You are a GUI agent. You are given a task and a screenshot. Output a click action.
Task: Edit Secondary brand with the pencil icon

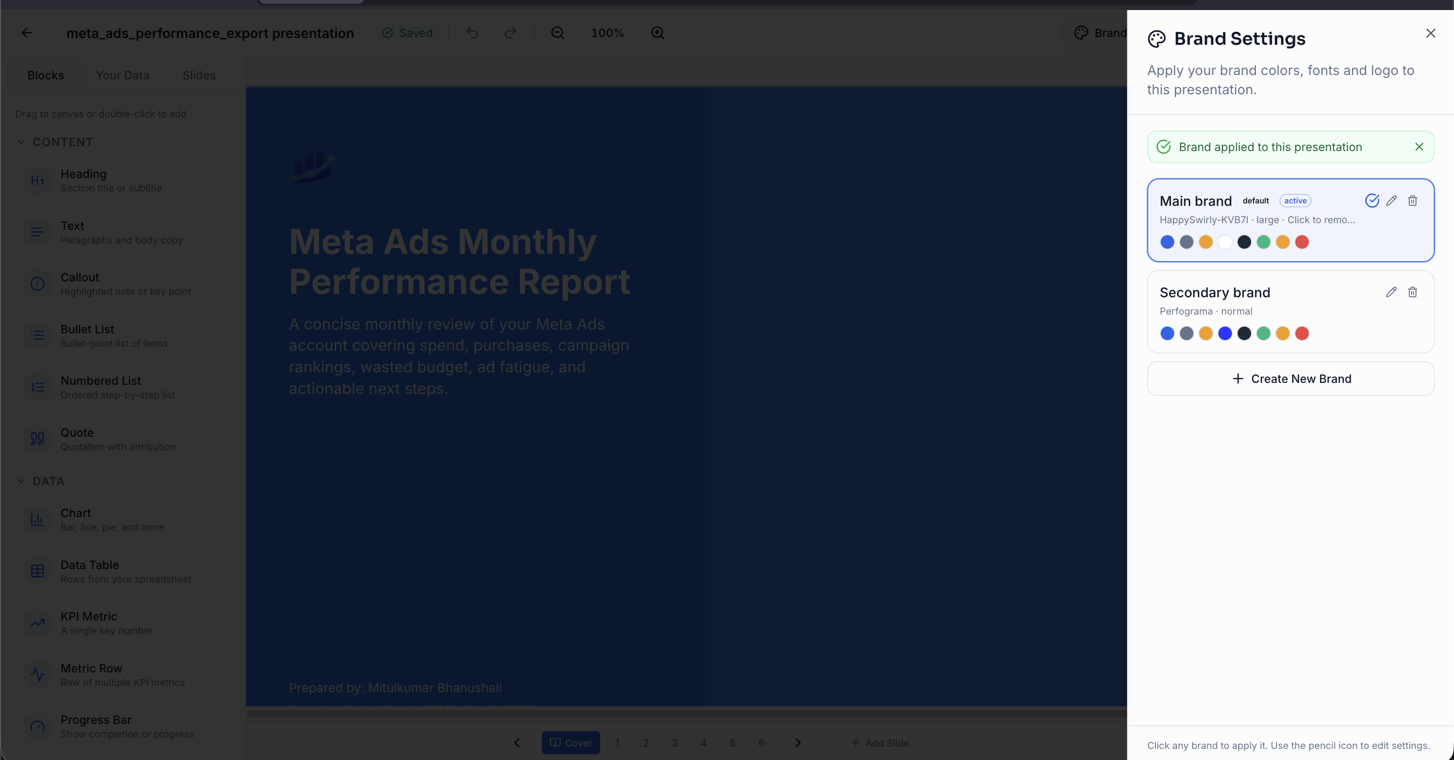[x=1392, y=292]
